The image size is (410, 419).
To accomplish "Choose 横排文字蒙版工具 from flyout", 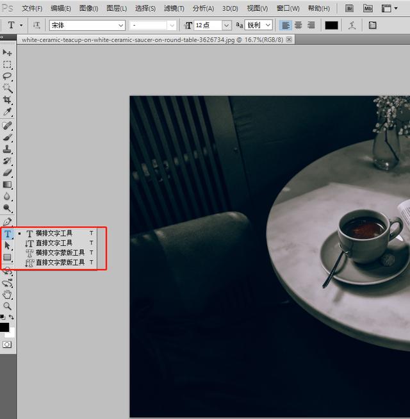I will coord(56,252).
